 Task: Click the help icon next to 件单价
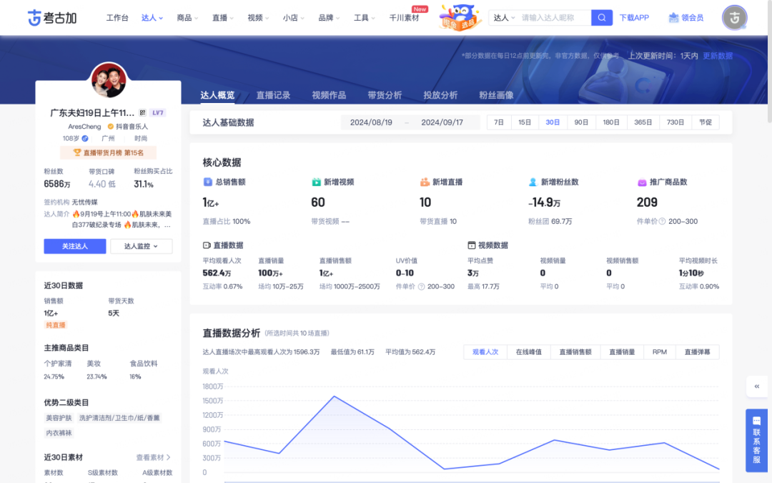[x=662, y=222]
